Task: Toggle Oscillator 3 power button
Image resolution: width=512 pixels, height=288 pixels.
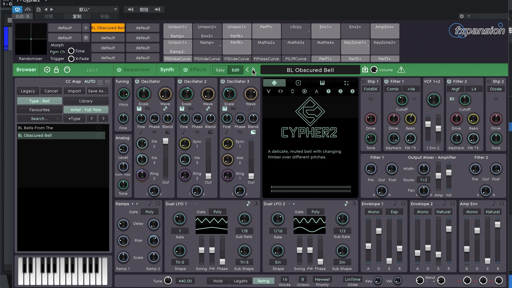Action: click(223, 81)
